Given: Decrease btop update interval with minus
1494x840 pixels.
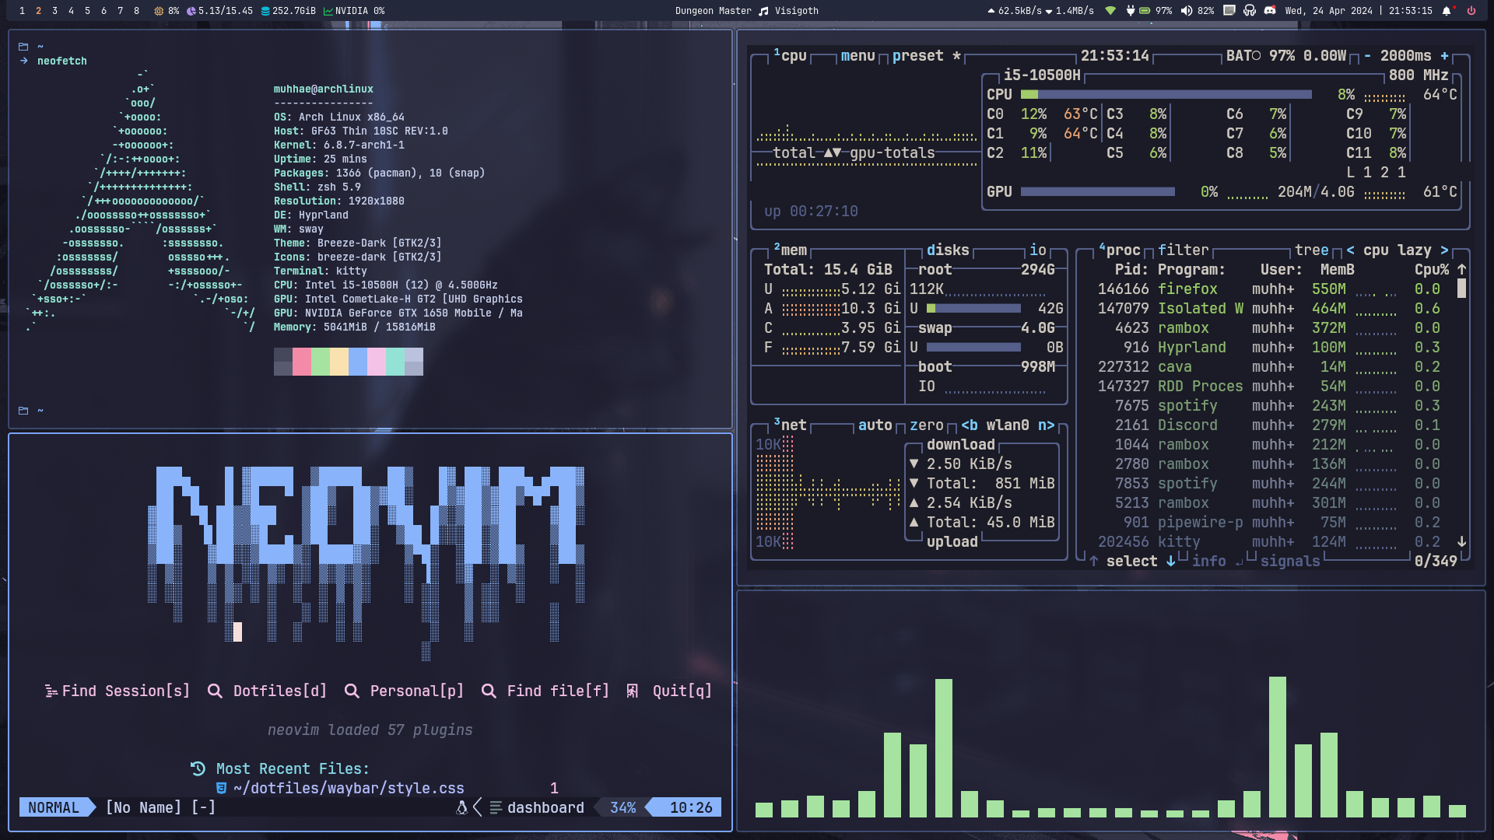Looking at the screenshot, I should tap(1367, 55).
